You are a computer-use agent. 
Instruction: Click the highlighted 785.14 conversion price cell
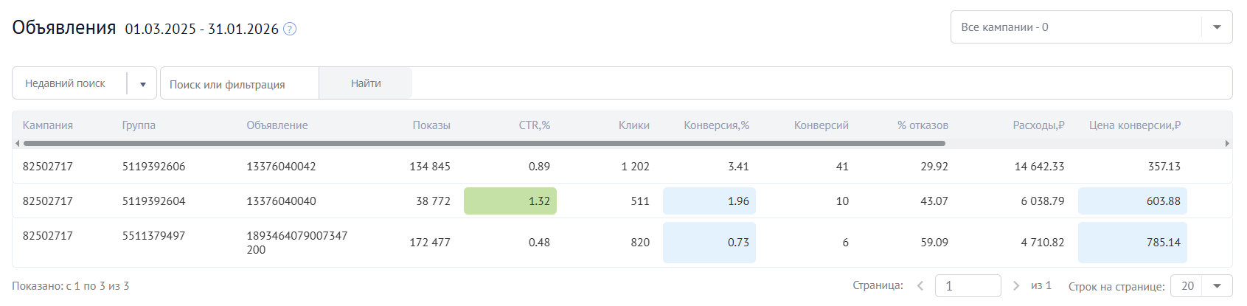[x=1133, y=243]
